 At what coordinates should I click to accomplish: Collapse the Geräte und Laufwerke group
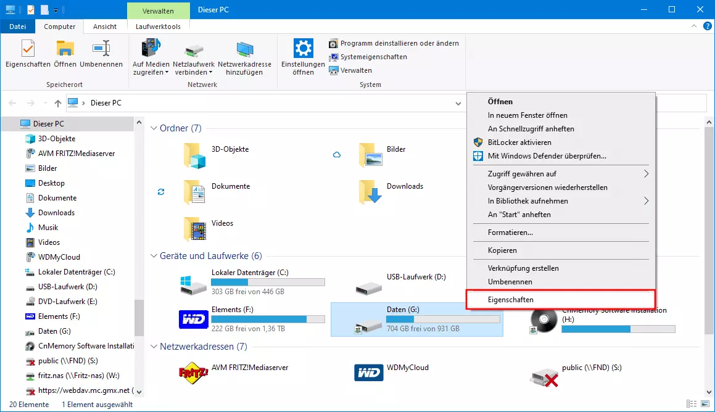(x=154, y=256)
